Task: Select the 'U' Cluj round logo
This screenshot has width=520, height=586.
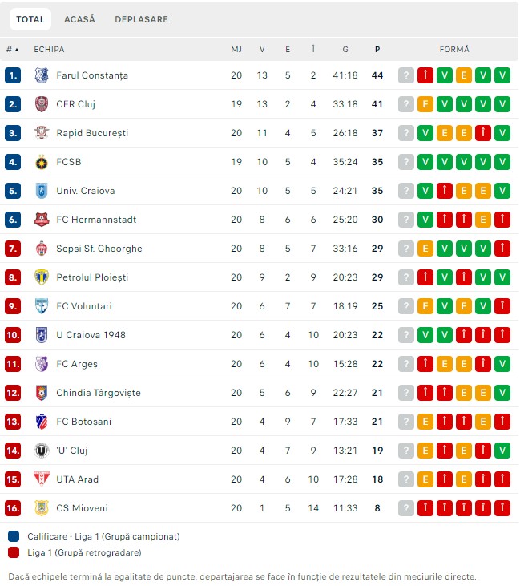Action: pos(42,451)
